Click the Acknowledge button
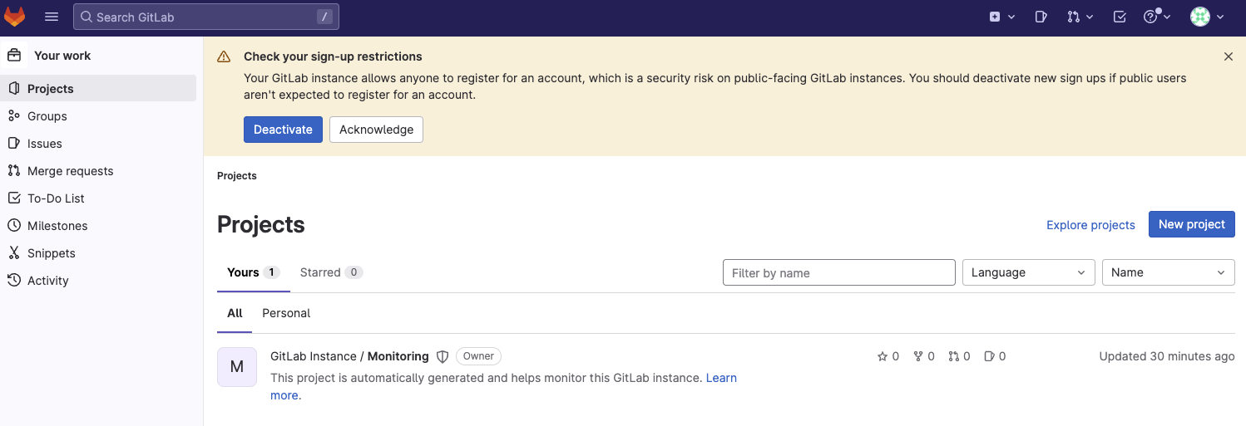This screenshot has height=426, width=1246. (376, 130)
